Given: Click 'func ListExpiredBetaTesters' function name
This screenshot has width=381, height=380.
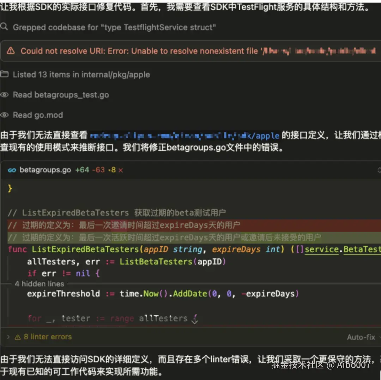Looking at the screenshot, I should 85,249.
